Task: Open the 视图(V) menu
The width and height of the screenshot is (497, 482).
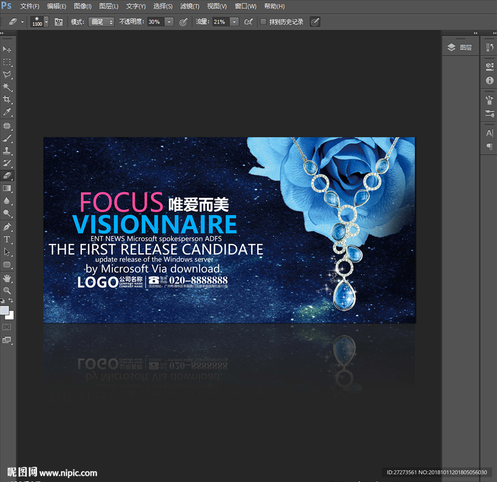Action: coord(217,6)
